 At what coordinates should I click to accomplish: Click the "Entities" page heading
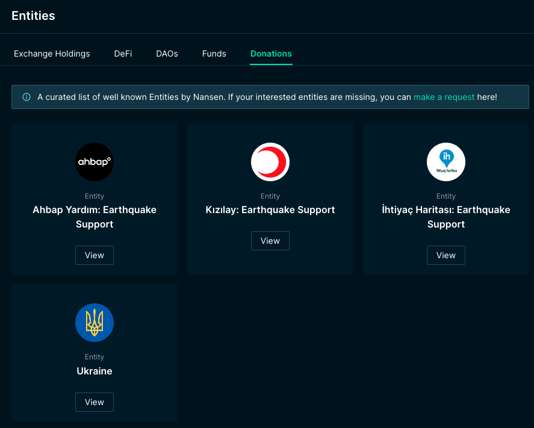33,16
